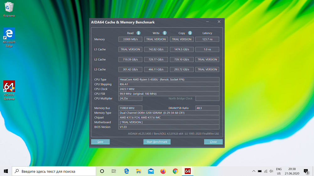Click the Chipset AMD K17.6 FCH field

pyautogui.click(x=169, y=117)
